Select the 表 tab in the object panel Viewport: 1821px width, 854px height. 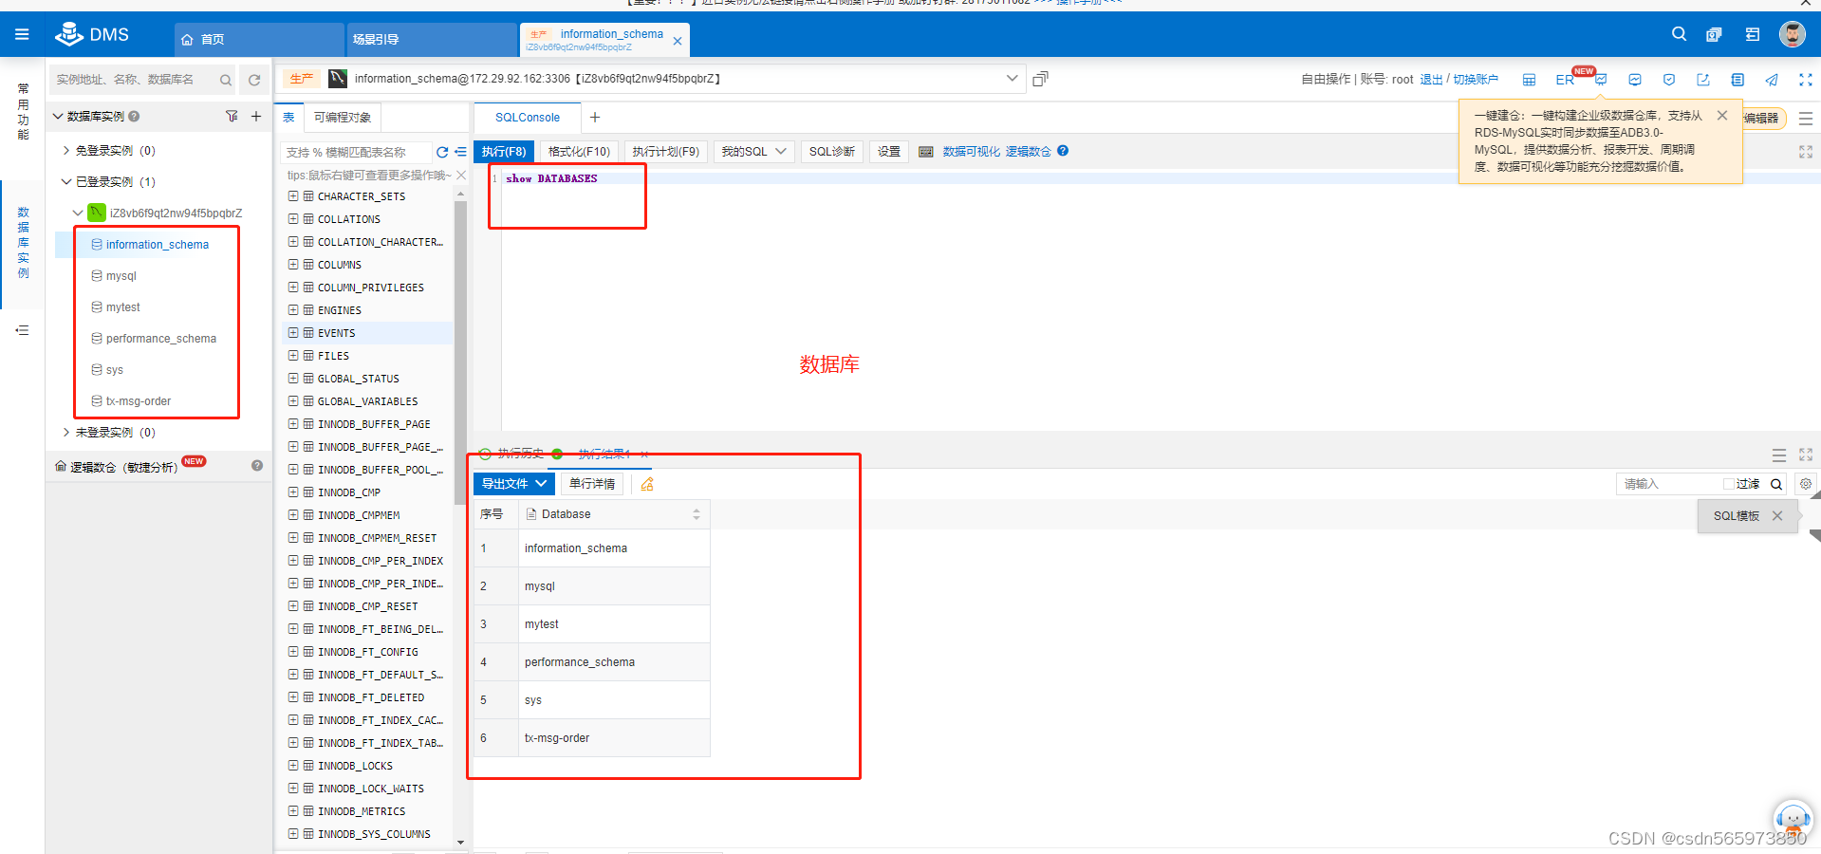288,118
